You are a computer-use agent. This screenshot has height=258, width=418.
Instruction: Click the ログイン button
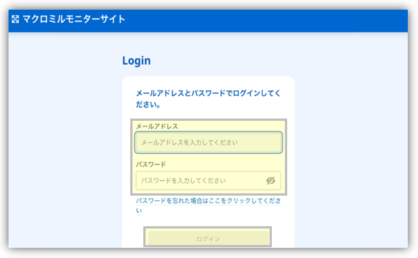[x=208, y=238]
